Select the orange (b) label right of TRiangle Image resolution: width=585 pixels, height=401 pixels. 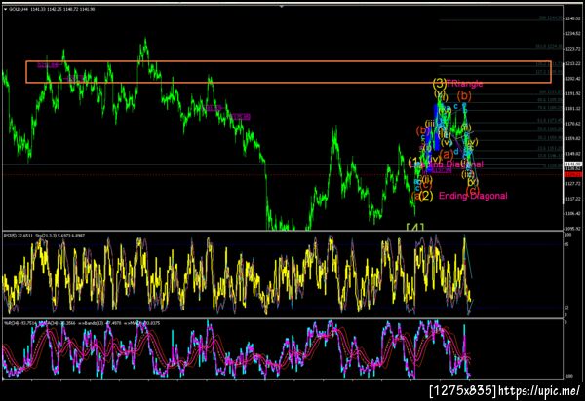(x=464, y=96)
